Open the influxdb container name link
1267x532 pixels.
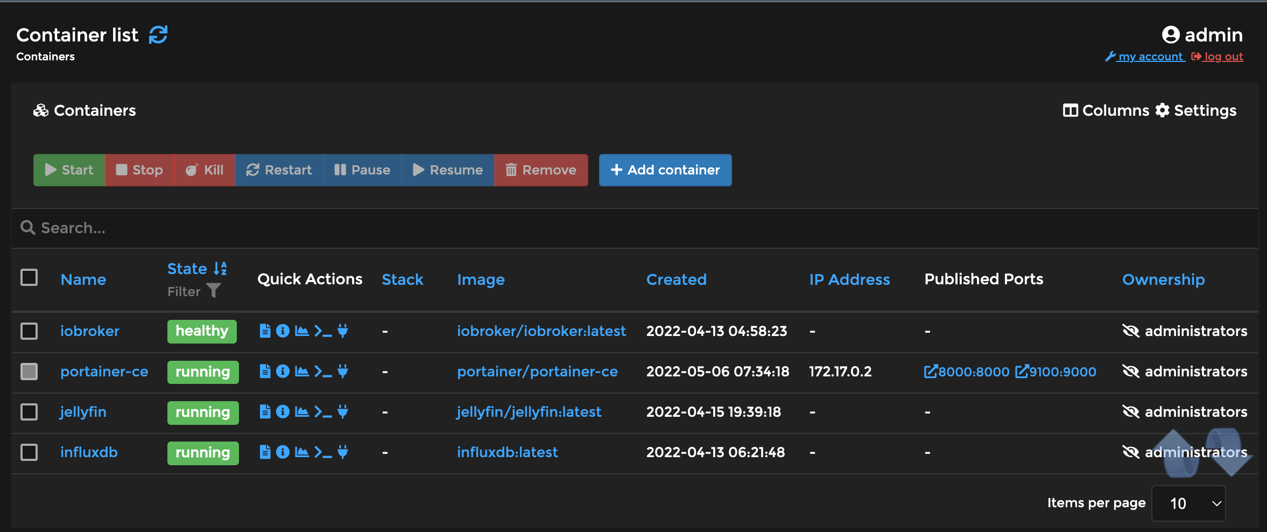point(89,452)
